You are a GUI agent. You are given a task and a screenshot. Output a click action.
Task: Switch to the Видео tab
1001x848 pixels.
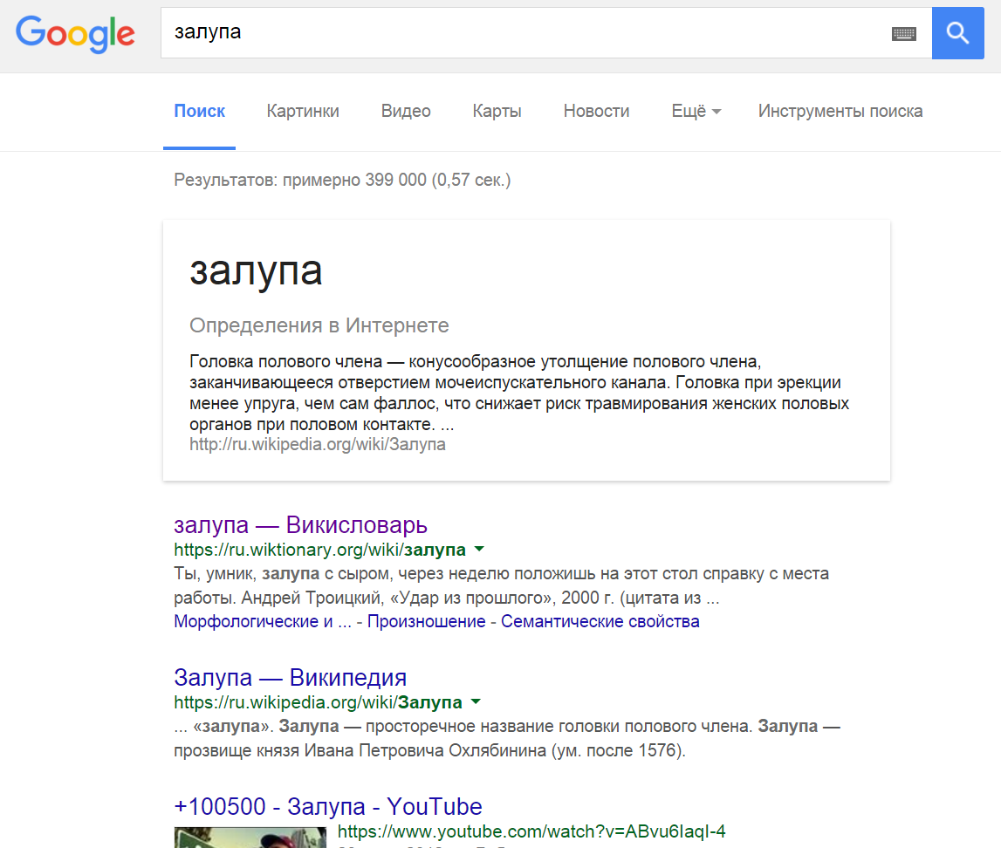[406, 111]
